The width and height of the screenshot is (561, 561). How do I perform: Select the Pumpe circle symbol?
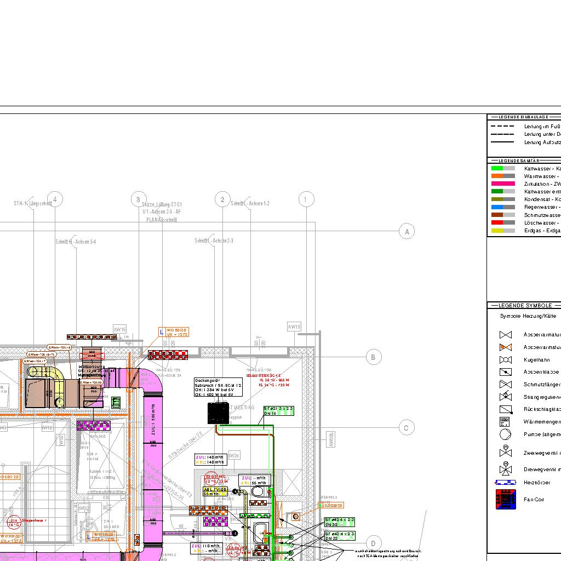pos(505,434)
